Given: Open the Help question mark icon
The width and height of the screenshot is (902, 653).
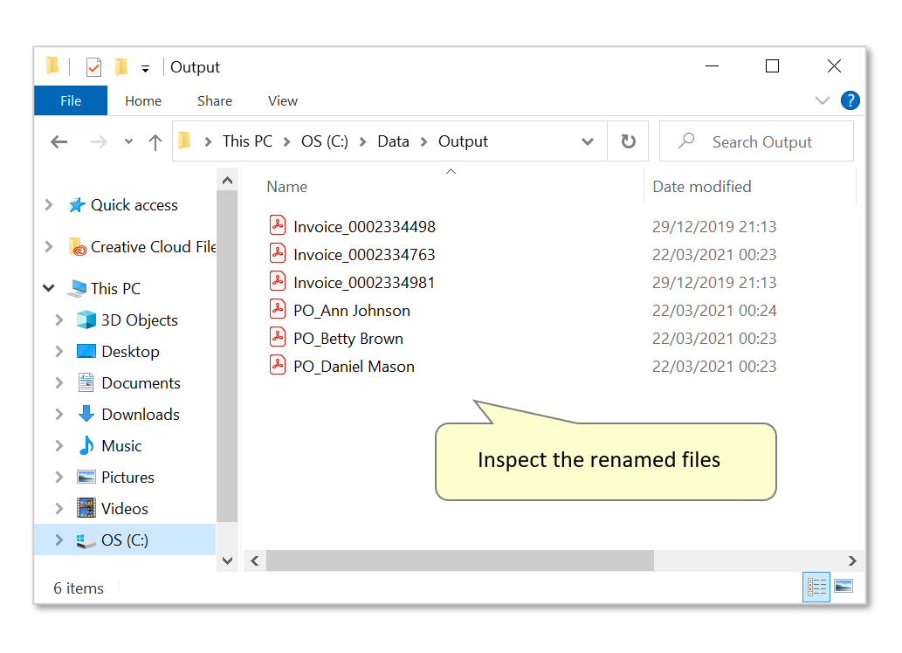Looking at the screenshot, I should point(850,100).
